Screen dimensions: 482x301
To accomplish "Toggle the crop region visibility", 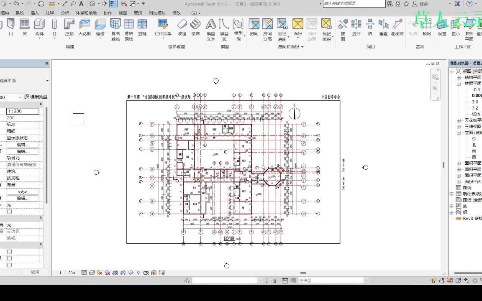I will [122, 272].
